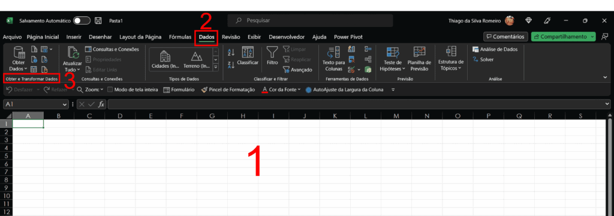The height and width of the screenshot is (216, 614).
Task: Expand the data types gallery
Action: click(215, 67)
